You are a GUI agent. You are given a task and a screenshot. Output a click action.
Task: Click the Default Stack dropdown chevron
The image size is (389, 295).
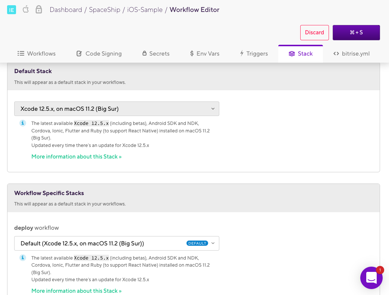(x=213, y=109)
